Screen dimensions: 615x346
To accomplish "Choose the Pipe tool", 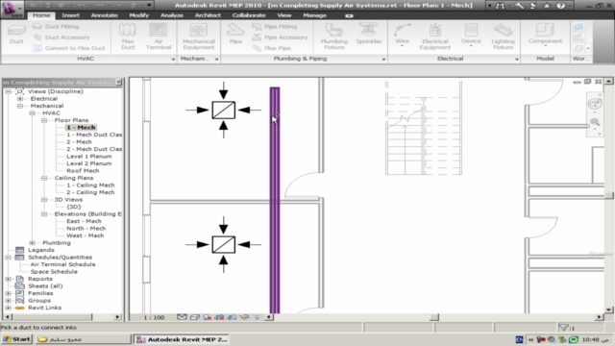I will point(235,35).
